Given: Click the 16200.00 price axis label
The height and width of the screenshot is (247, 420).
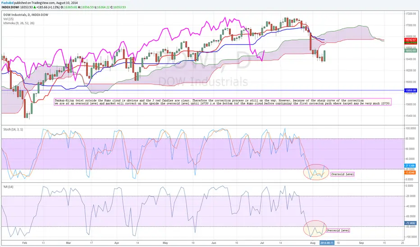Looking at the screenshot, I should pyautogui.click(x=411, y=71).
